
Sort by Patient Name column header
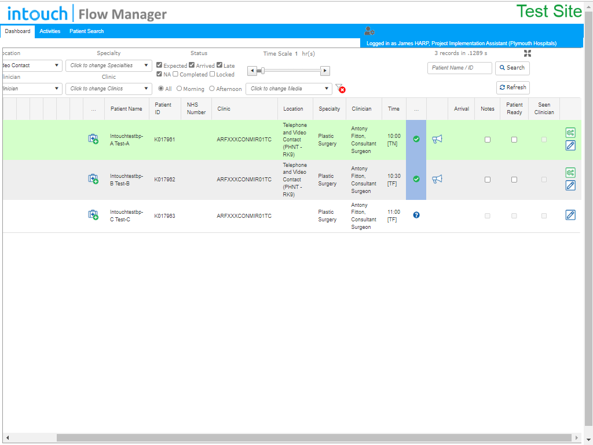point(126,108)
